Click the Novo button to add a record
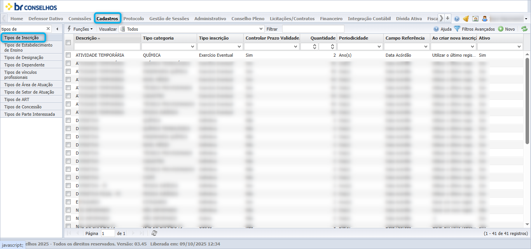 coord(507,29)
